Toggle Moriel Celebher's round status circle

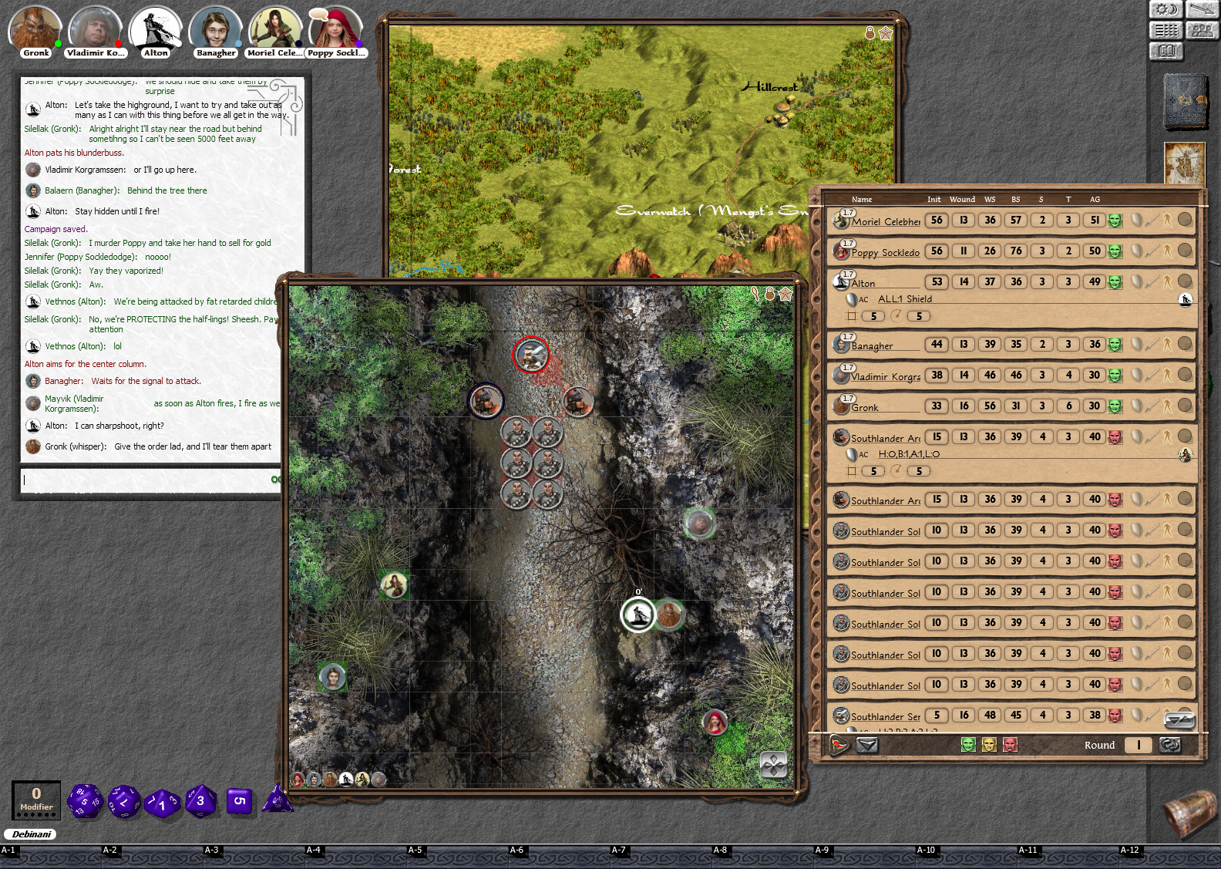1185,220
